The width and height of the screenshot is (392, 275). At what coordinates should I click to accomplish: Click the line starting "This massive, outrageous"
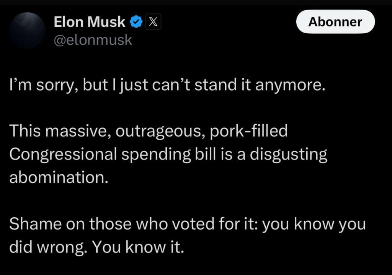pos(149,131)
